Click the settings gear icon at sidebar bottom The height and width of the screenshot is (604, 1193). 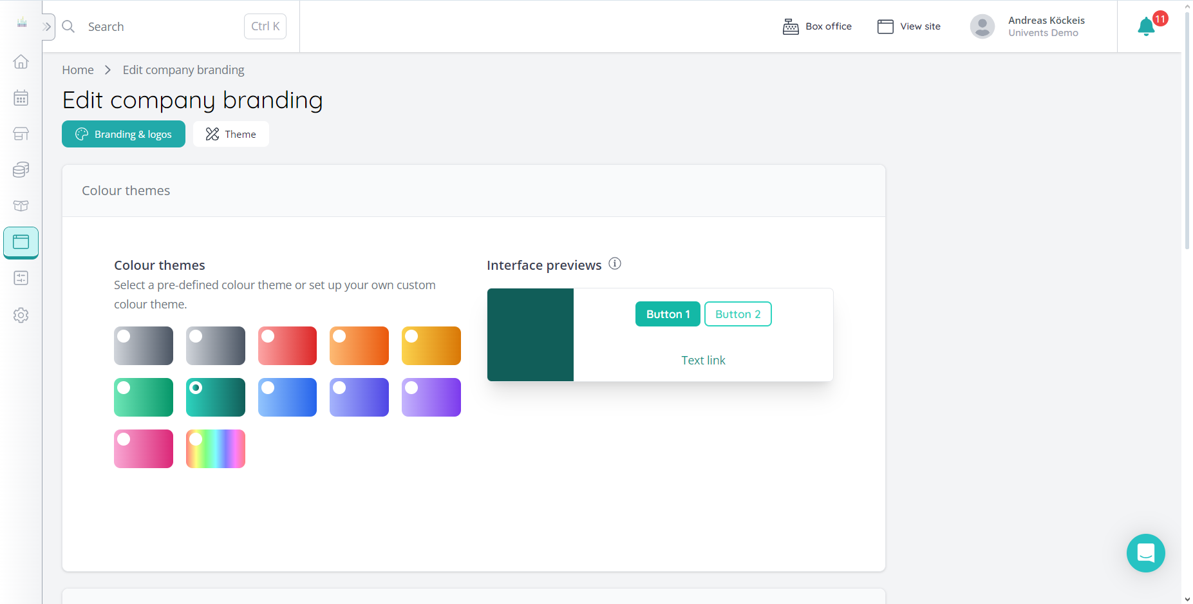tap(21, 315)
